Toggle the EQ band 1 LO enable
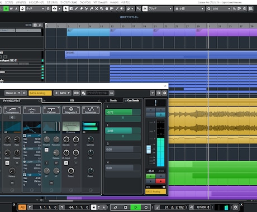Screen dimensions: 257x212 [x=25, y=175]
